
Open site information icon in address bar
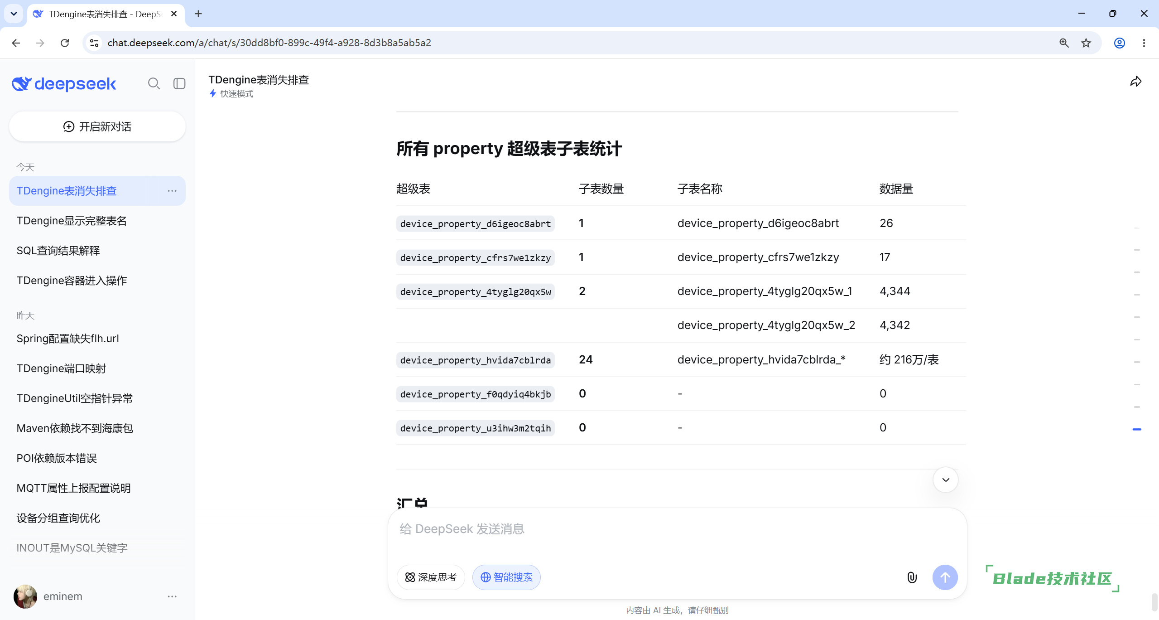pyautogui.click(x=94, y=43)
